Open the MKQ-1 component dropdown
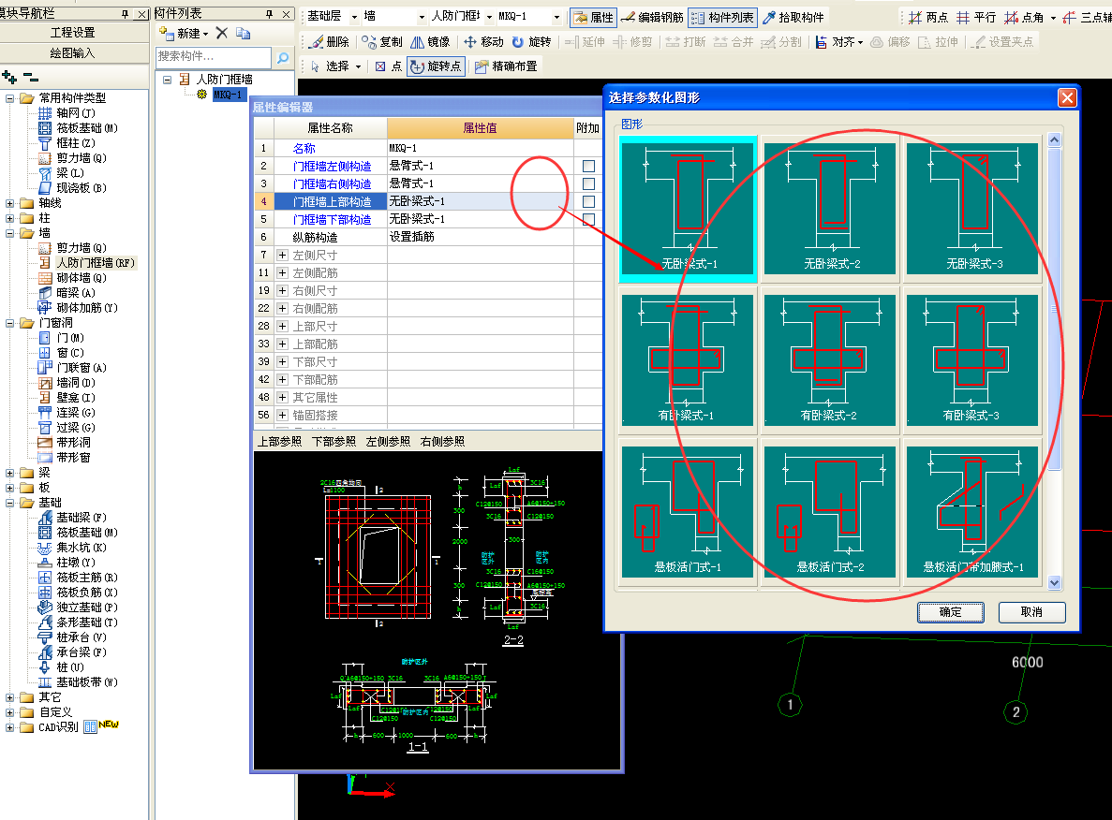This screenshot has width=1112, height=820. coord(556,16)
